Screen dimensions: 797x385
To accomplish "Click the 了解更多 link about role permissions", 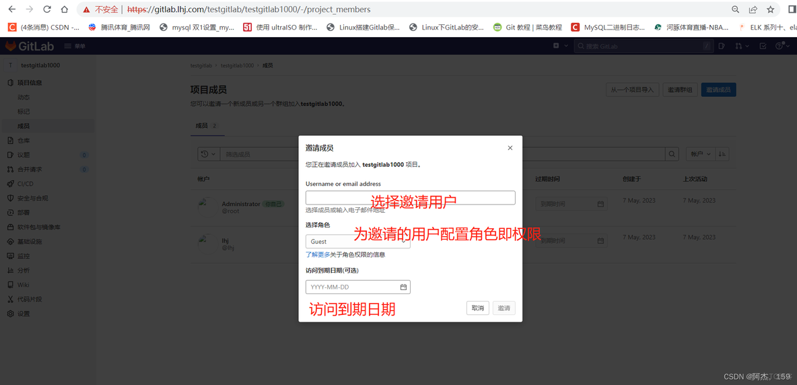I will tap(318, 254).
